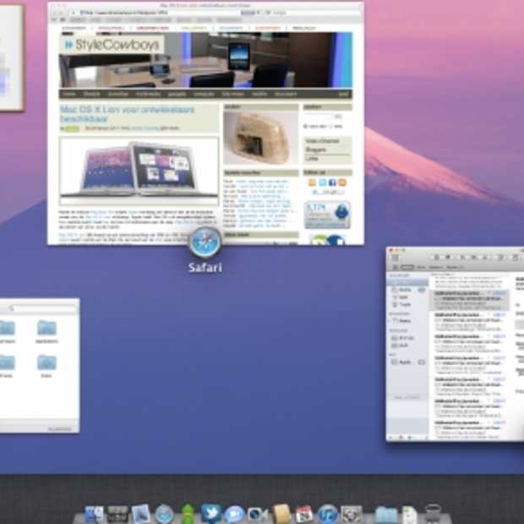Screen dimensions: 524x524
Task: Open the blue folder stack in the Dock
Action: tap(386, 516)
